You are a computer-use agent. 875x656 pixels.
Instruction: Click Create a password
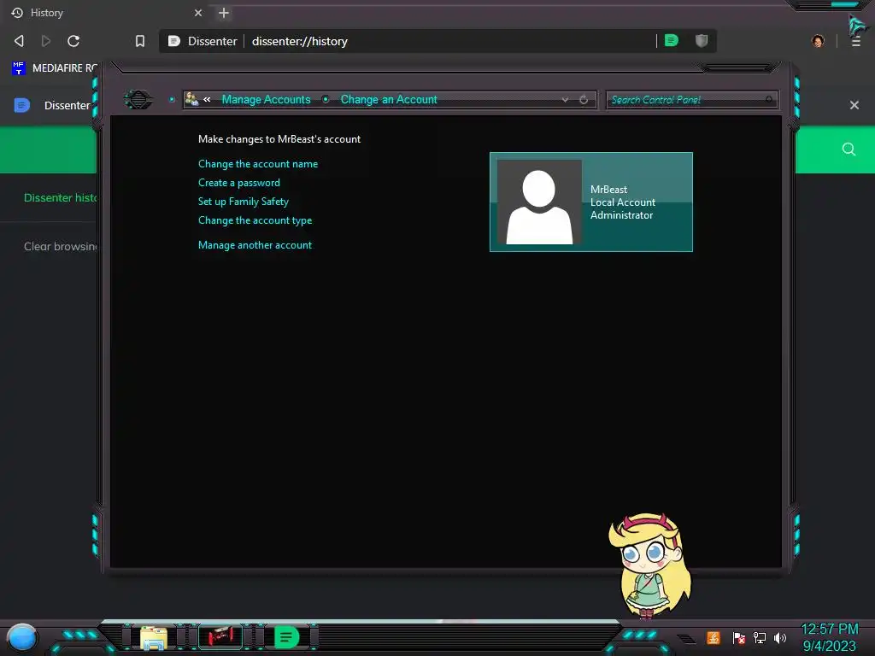click(239, 183)
